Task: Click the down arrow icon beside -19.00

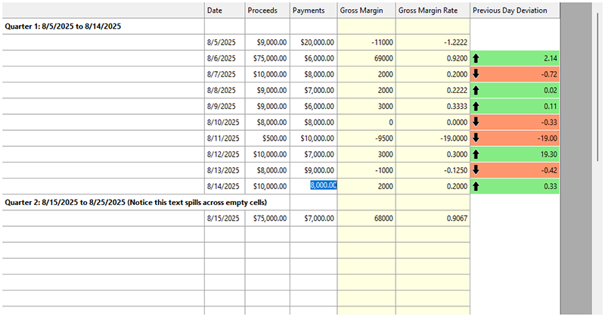Action: [476, 138]
